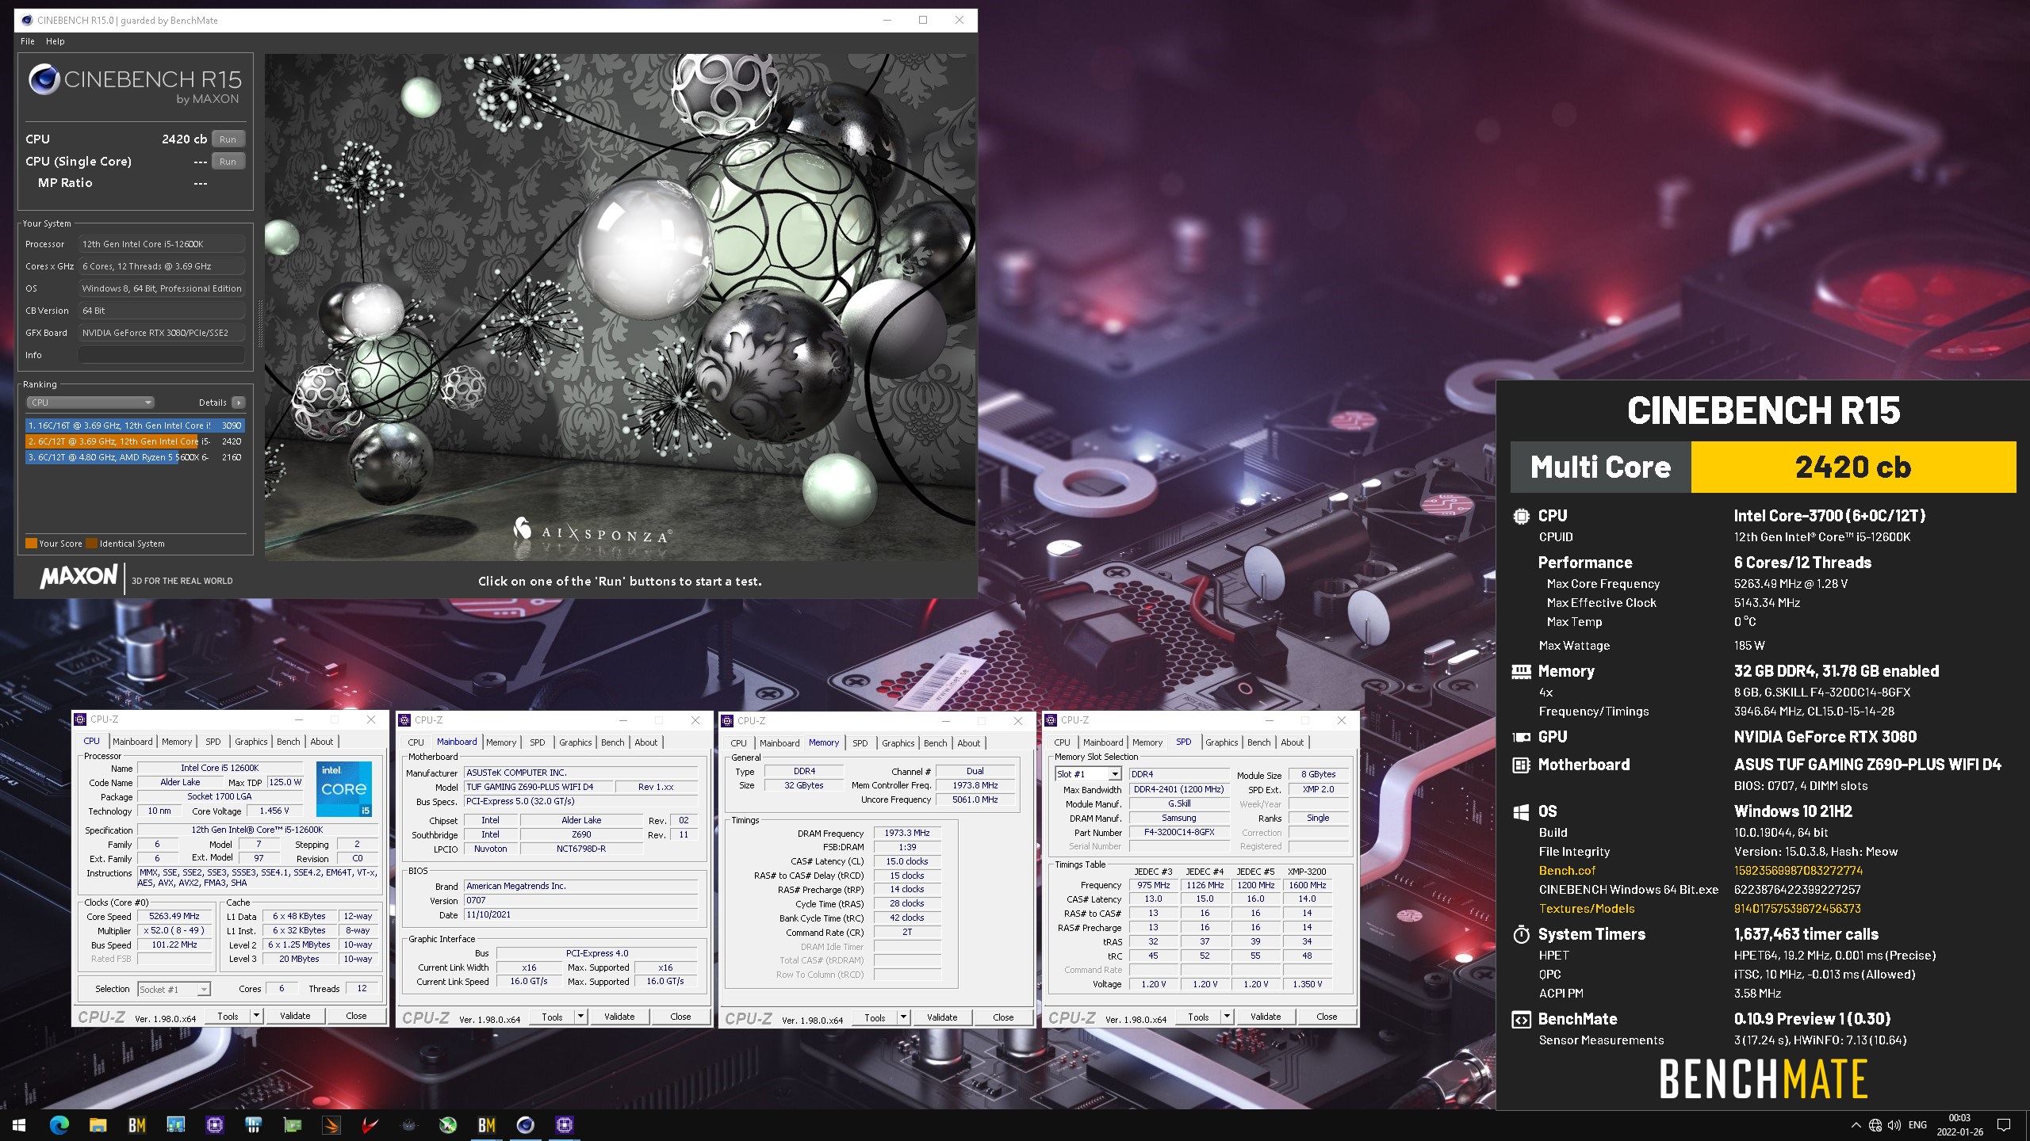This screenshot has width=2030, height=1141.
Task: Click the Memory icon in the BenchMate panel
Action: [x=1521, y=671]
